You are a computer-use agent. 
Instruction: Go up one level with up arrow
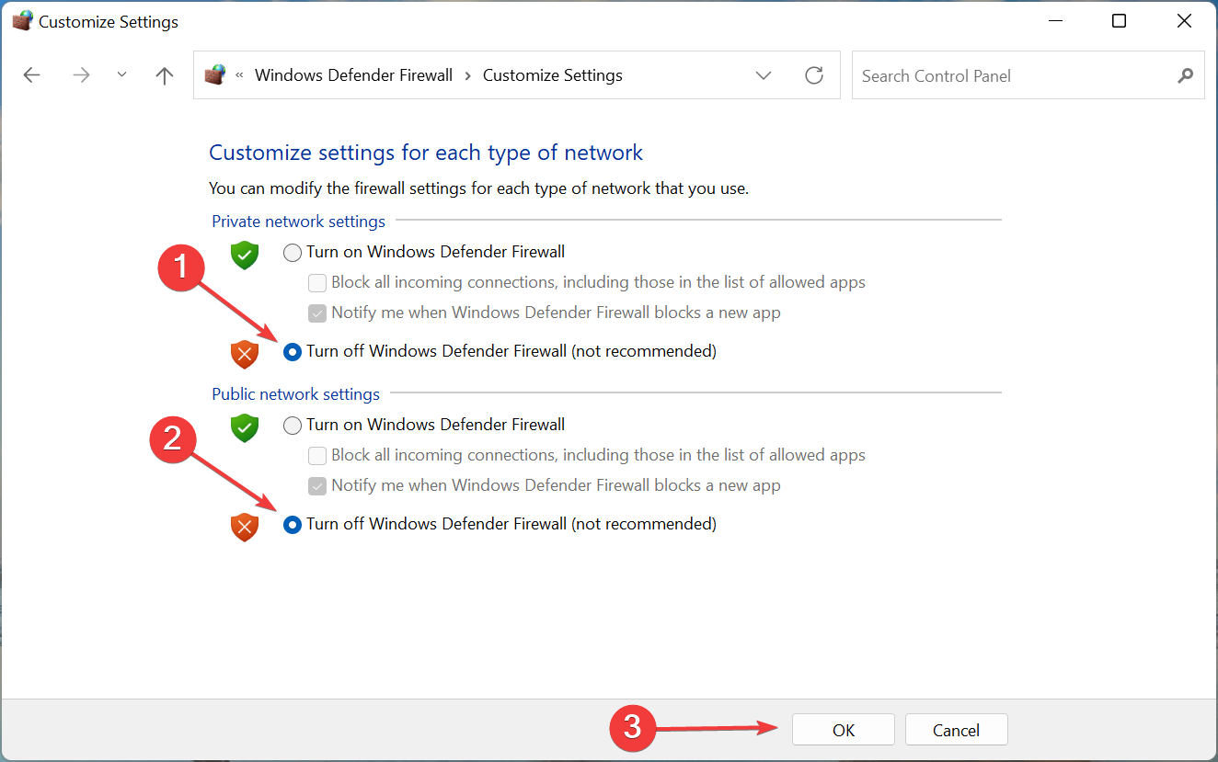pyautogui.click(x=165, y=75)
